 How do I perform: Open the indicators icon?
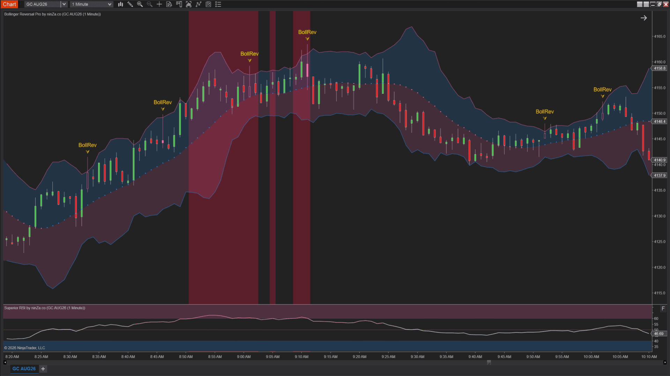(x=199, y=4)
